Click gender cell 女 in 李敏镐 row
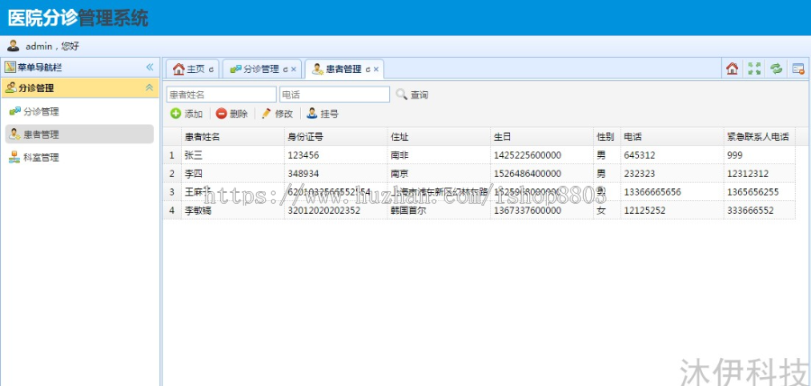The image size is (811, 386). 606,211
